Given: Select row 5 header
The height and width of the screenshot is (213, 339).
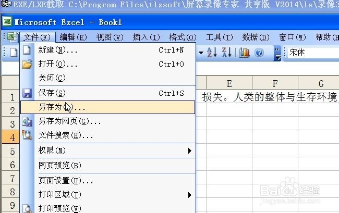Looking at the screenshot, I should (11, 151).
